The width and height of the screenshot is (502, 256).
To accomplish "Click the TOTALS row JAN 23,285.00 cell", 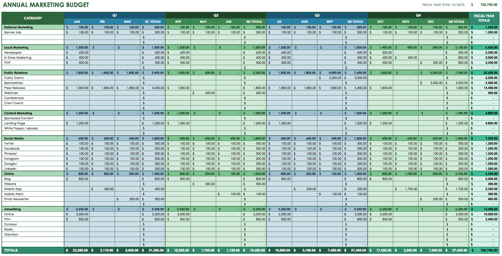I will (77, 250).
